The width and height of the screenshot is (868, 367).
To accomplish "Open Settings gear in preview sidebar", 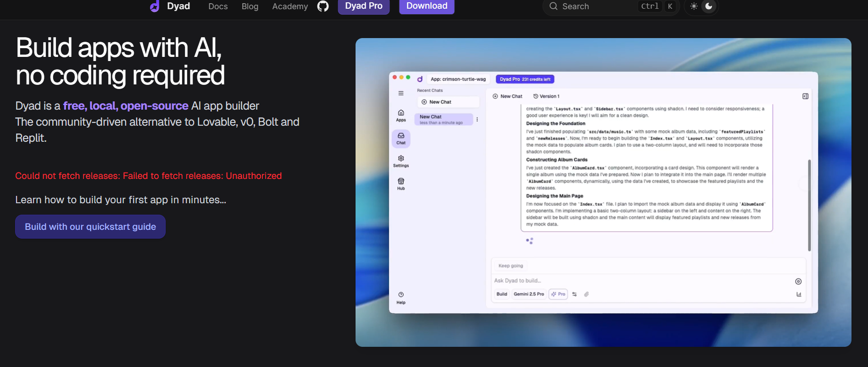I will coord(401,161).
